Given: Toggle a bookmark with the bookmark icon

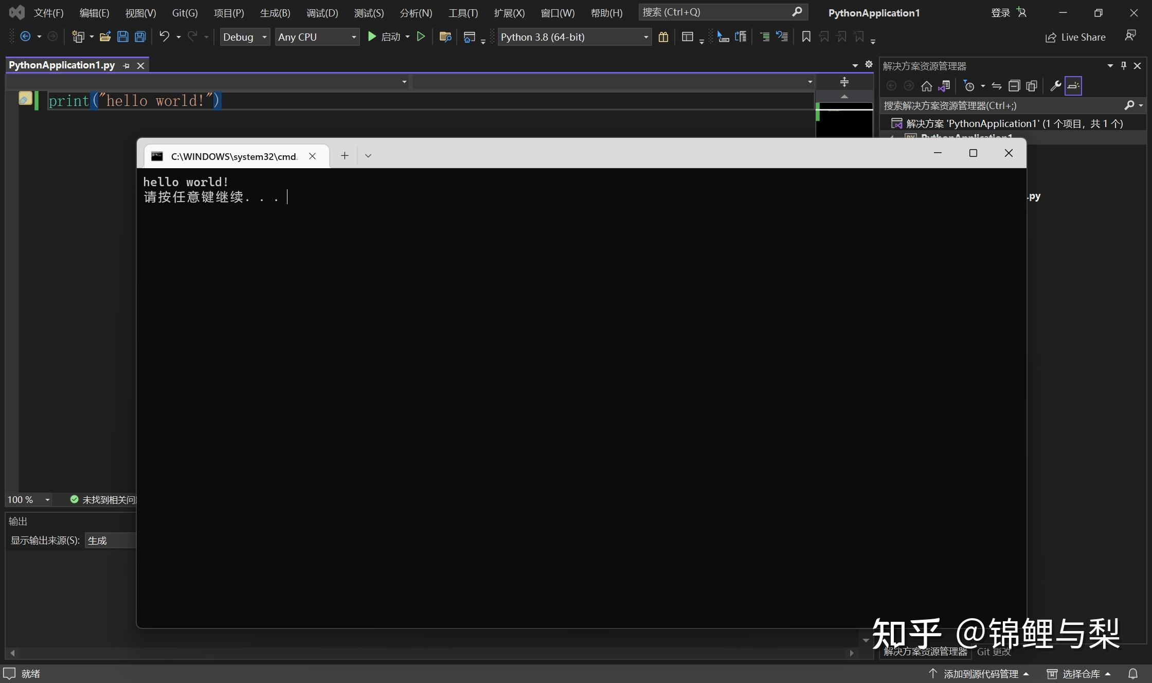Looking at the screenshot, I should (806, 37).
